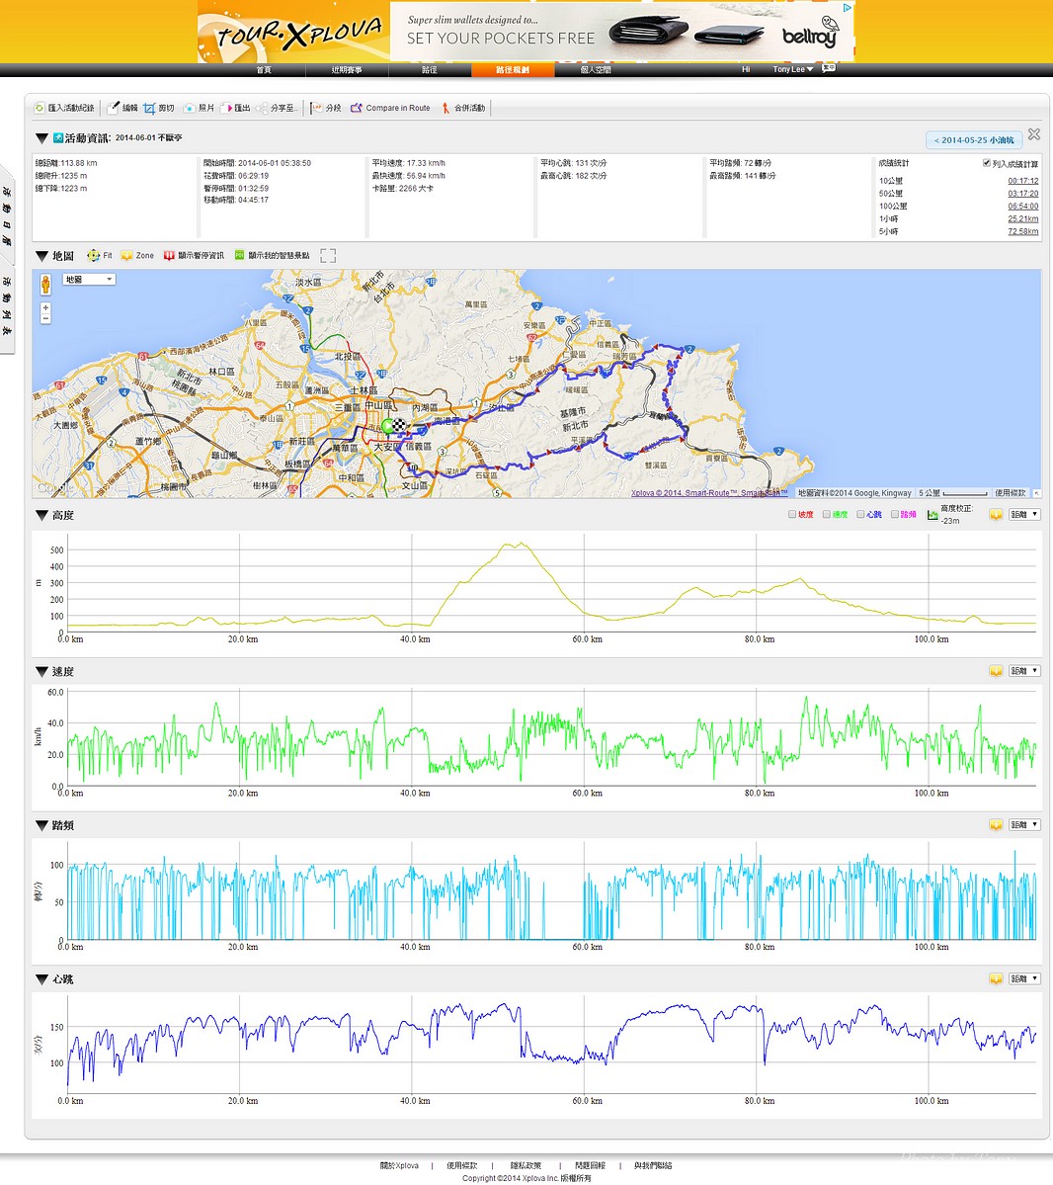Select the 剪切 crop tool icon
The height and width of the screenshot is (1185, 1053).
[x=149, y=108]
